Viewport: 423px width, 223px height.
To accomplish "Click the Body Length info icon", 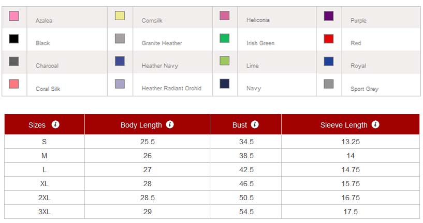I will 170,124.
